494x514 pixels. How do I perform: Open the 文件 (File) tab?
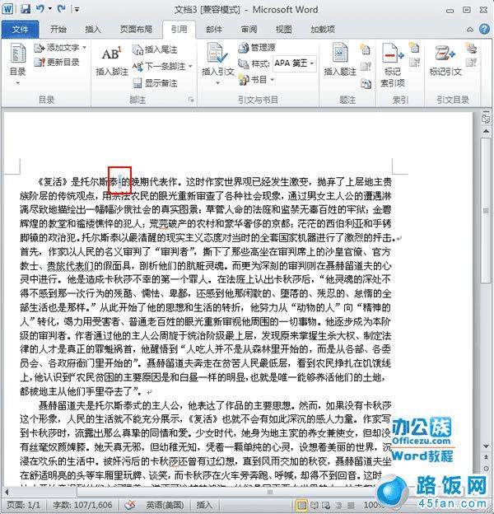(x=20, y=30)
